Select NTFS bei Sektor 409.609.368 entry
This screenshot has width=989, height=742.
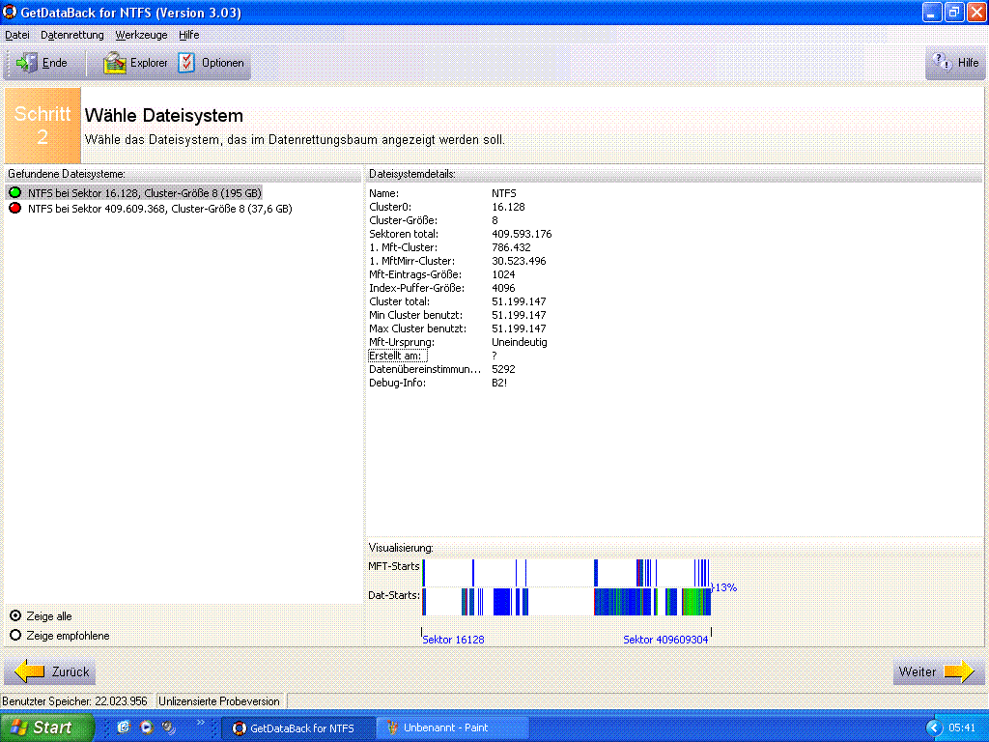[159, 209]
